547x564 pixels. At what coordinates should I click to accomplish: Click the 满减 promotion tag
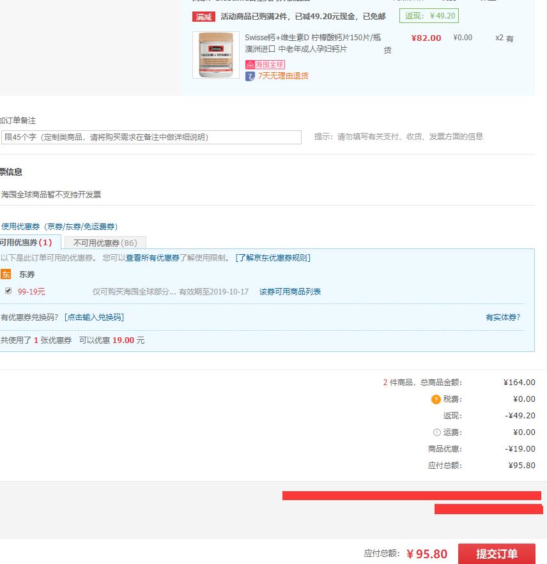204,17
